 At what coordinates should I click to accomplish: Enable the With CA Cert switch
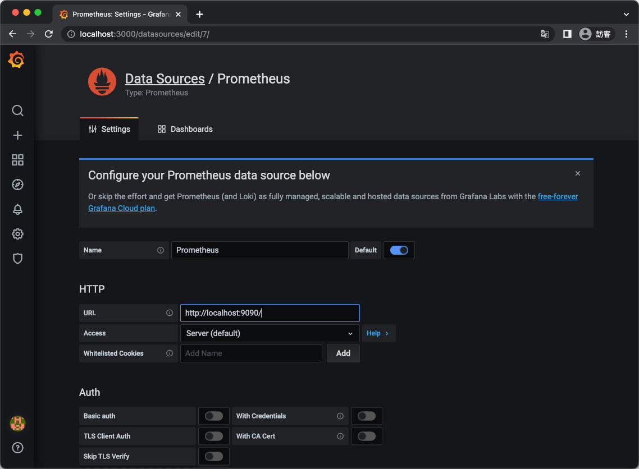click(367, 436)
